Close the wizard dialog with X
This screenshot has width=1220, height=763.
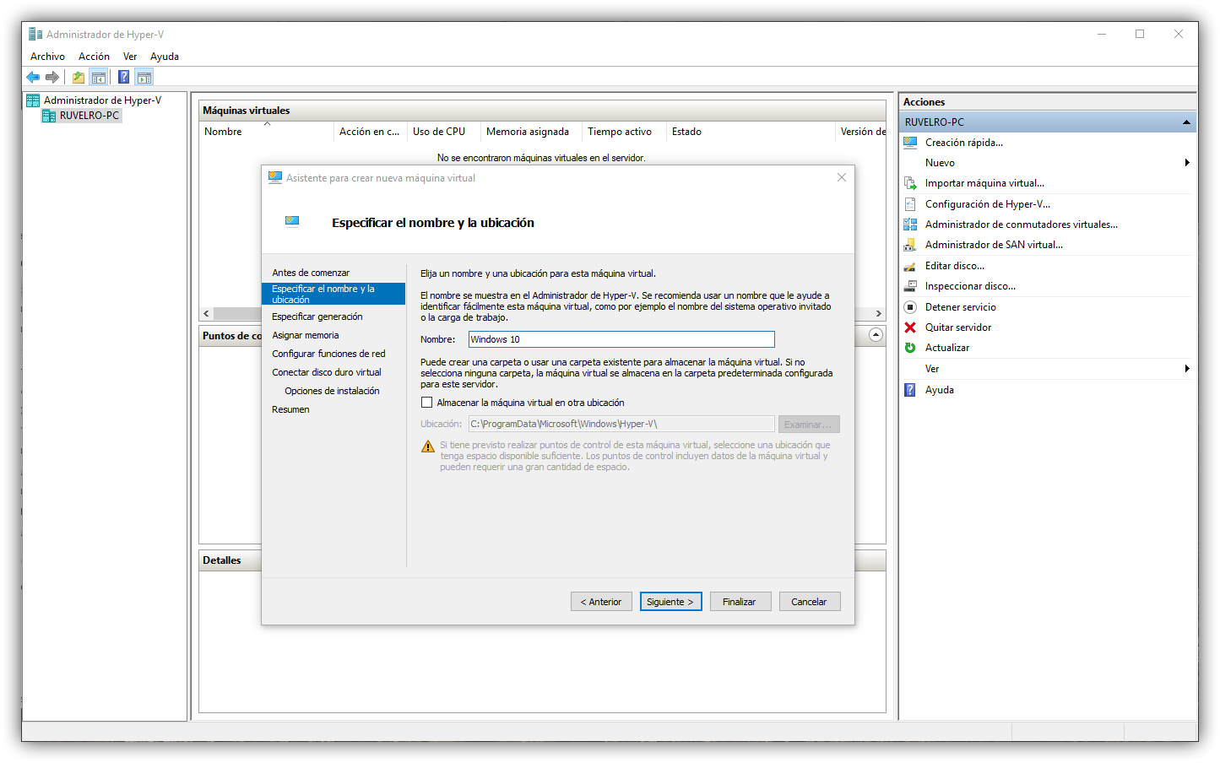coord(842,177)
